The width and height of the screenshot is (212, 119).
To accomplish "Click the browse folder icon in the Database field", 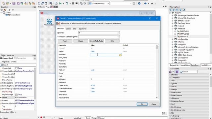I will (x=120, y=55).
